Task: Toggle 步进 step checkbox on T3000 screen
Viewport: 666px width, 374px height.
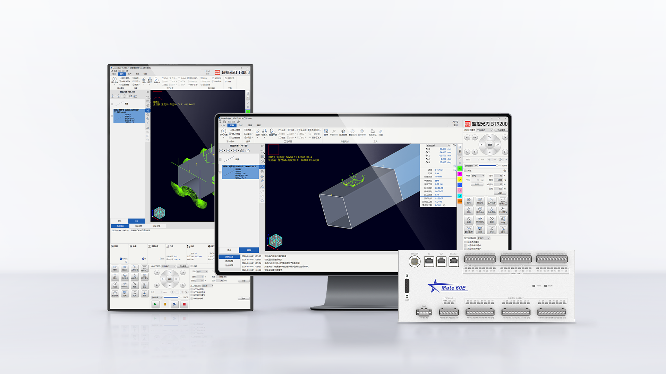Action: [x=191, y=266]
